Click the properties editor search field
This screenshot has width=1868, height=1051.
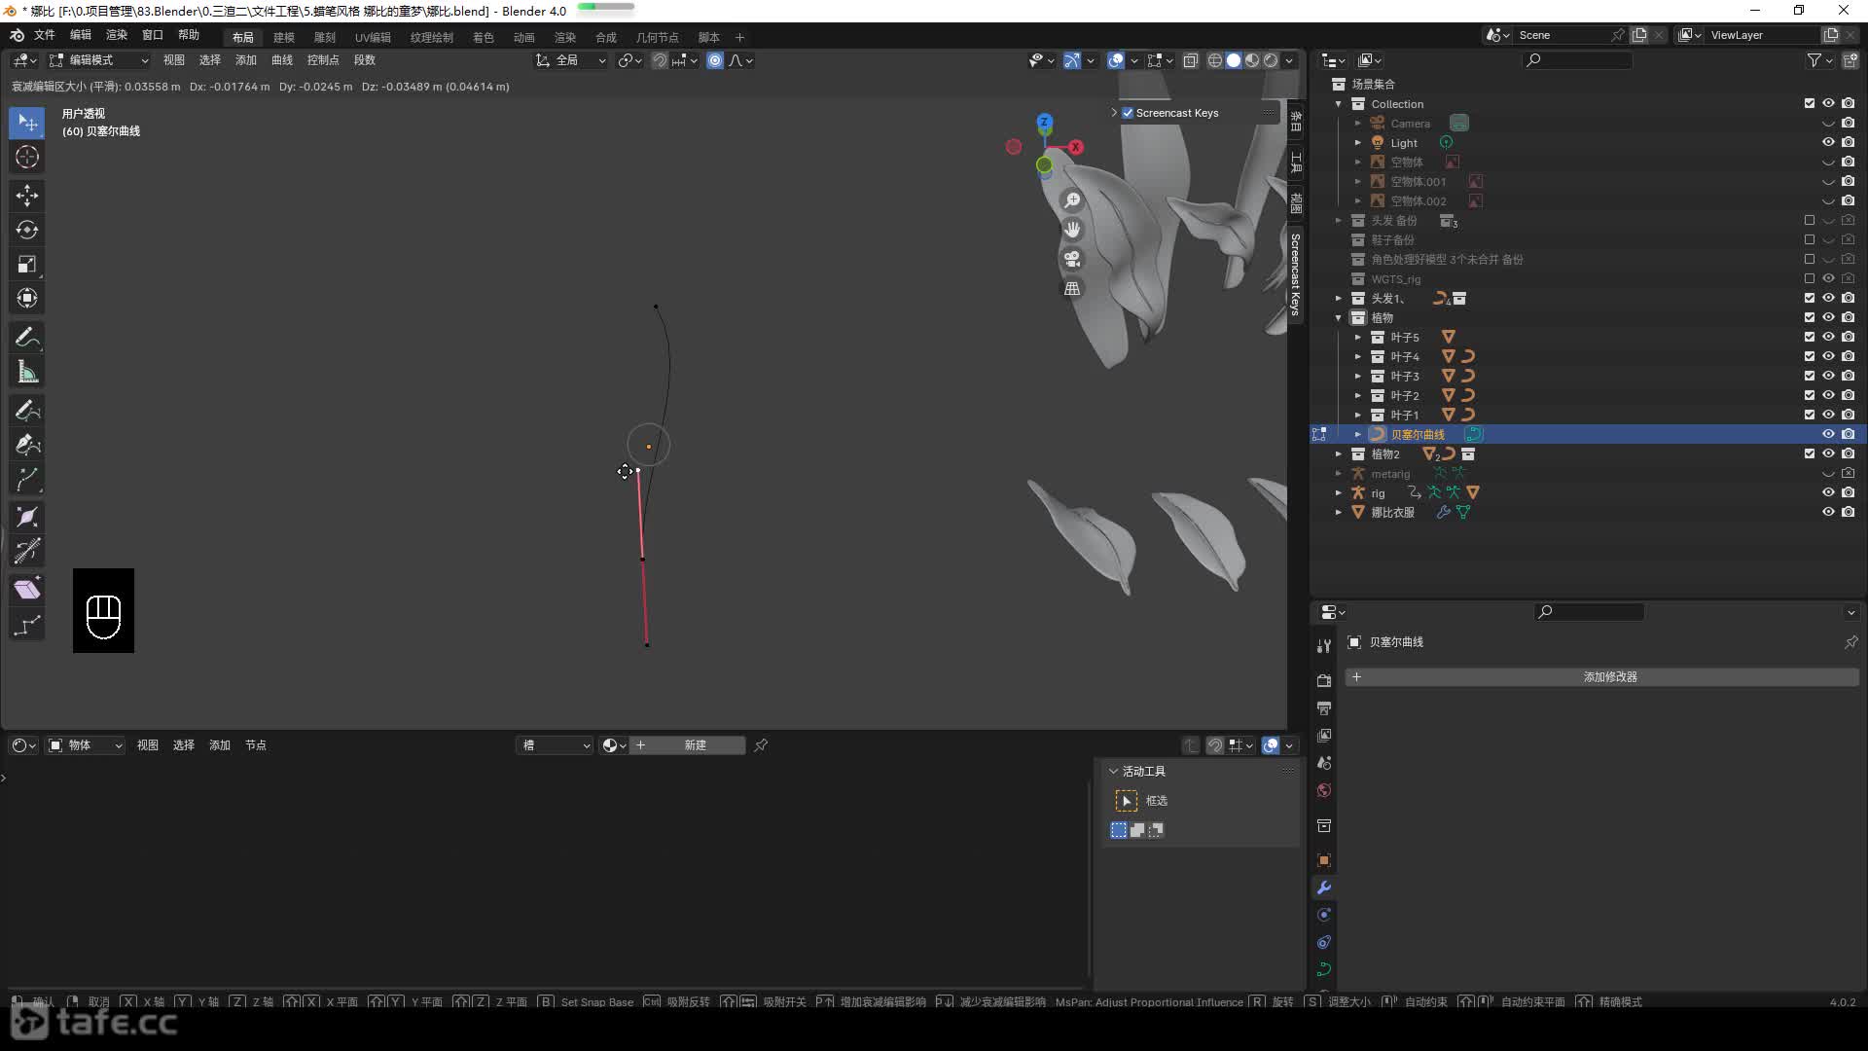[1590, 612]
